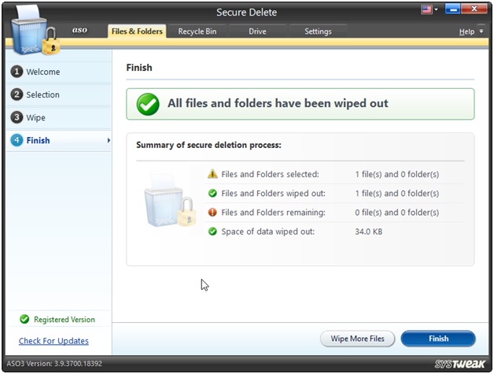Image resolution: width=494 pixels, height=374 pixels.
Task: Click 'All files and folders have been wiped out'
Action: pyautogui.click(x=278, y=103)
